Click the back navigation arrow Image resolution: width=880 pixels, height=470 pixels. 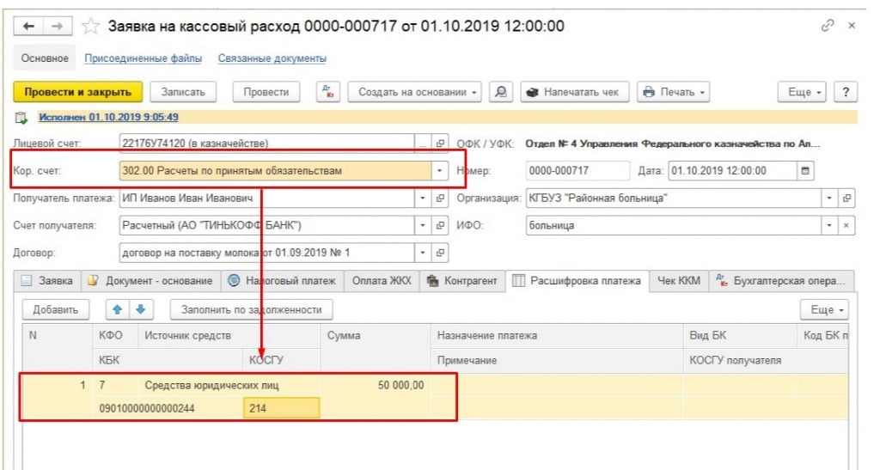tap(29, 27)
